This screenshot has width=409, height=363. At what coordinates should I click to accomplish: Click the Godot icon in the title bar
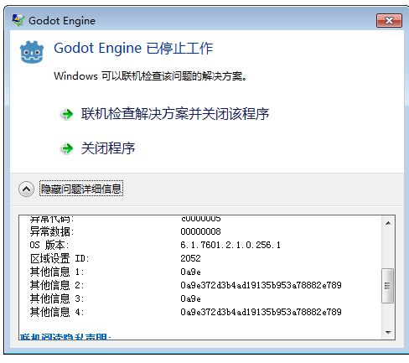click(18, 20)
